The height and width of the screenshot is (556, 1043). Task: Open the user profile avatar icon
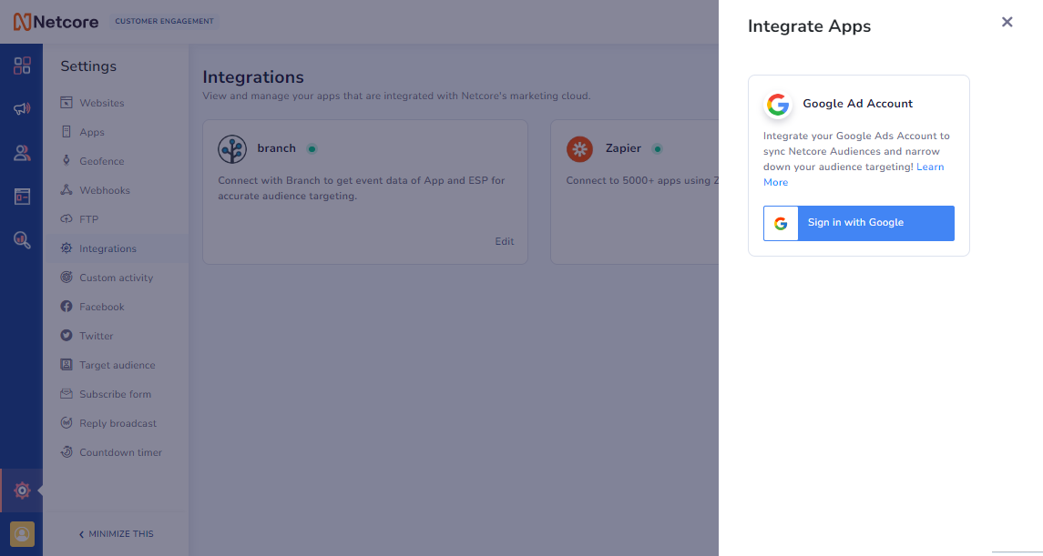22,534
